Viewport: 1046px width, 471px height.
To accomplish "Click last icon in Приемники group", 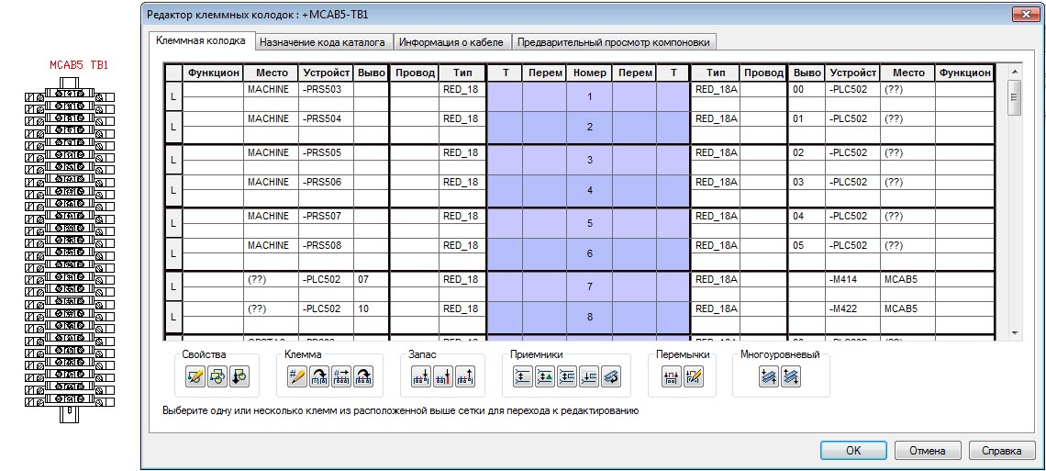I will coord(611,376).
